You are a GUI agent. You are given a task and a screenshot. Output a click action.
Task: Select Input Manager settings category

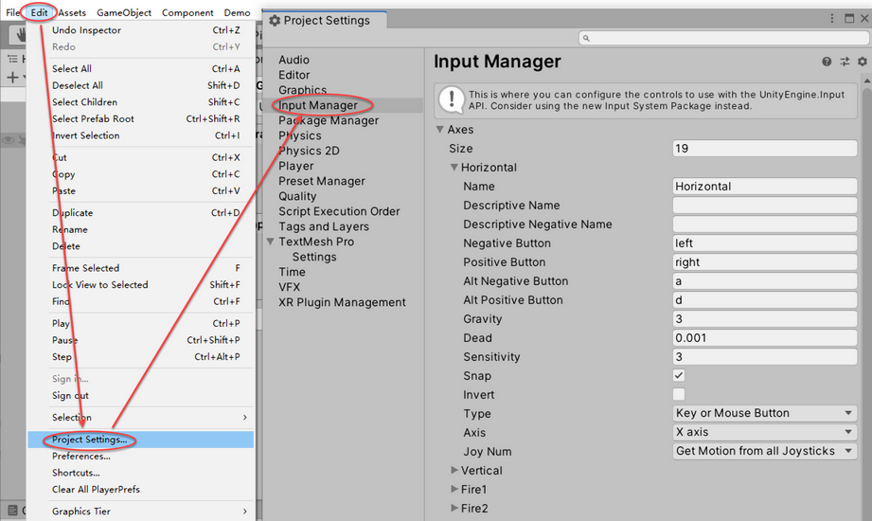click(x=317, y=105)
